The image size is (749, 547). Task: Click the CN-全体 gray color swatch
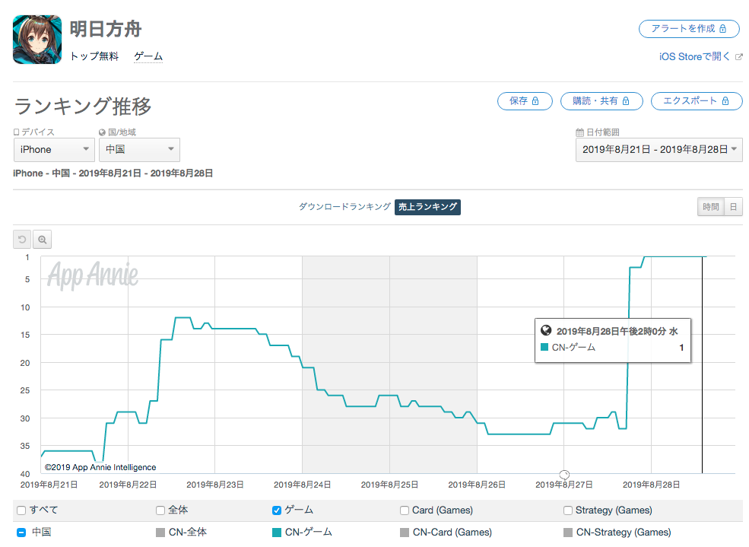click(160, 533)
